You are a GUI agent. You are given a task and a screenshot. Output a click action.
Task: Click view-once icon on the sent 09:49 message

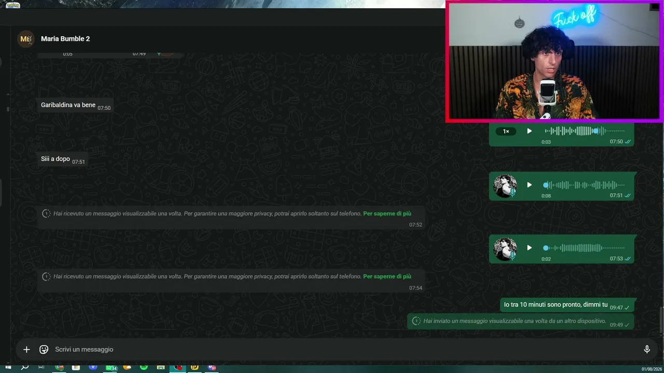[416, 321]
